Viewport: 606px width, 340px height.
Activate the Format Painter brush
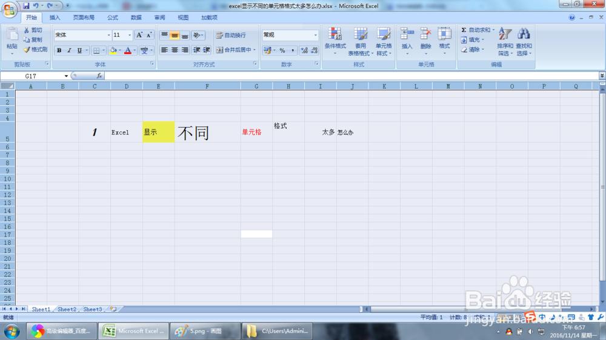(35, 50)
